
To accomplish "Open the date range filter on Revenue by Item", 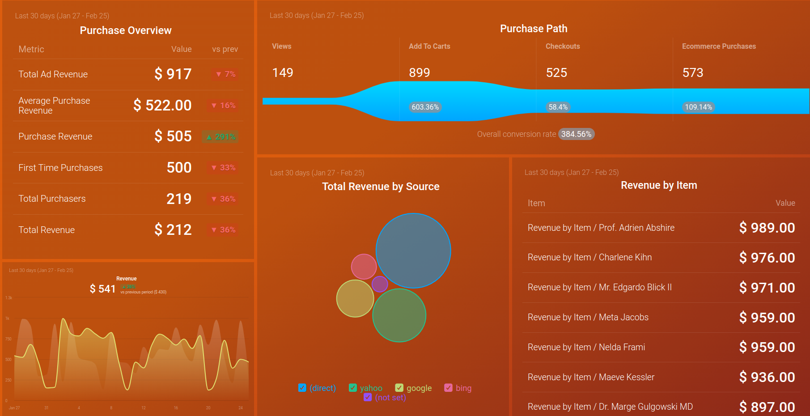I will pos(572,172).
